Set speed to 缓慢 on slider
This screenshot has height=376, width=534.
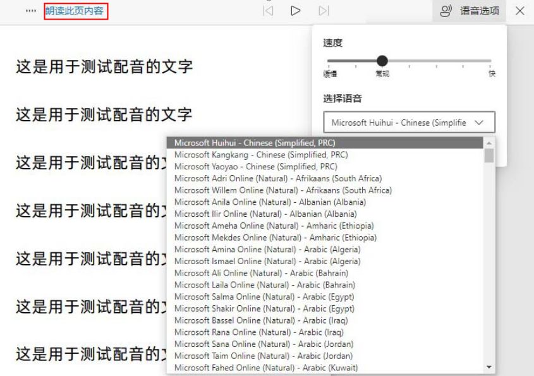click(x=329, y=61)
